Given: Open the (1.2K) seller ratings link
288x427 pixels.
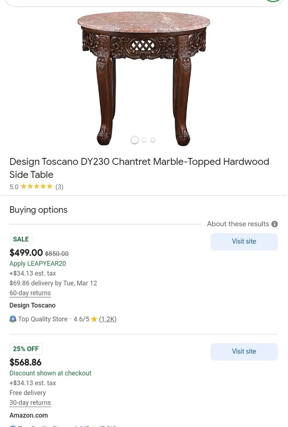Looking at the screenshot, I should 107,319.
